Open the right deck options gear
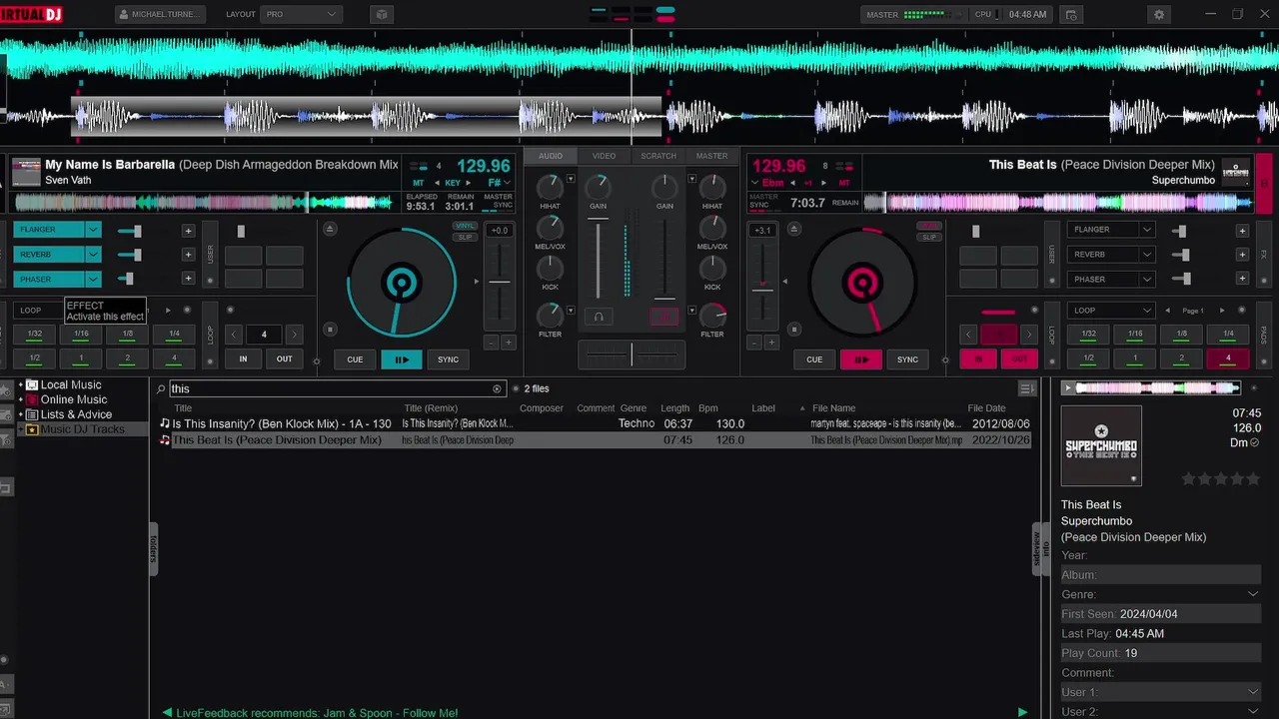 click(946, 361)
